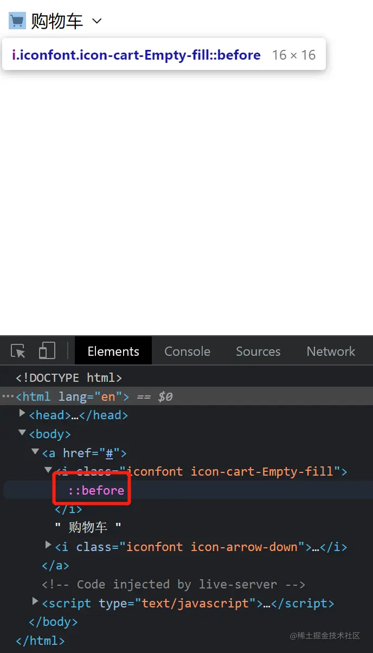
Task: Expand the icon-arrow-down i node
Action: pyautogui.click(x=48, y=546)
